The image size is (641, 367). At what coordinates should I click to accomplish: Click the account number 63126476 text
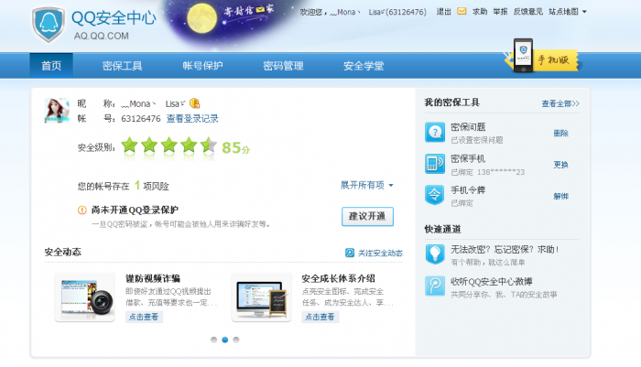(x=141, y=118)
